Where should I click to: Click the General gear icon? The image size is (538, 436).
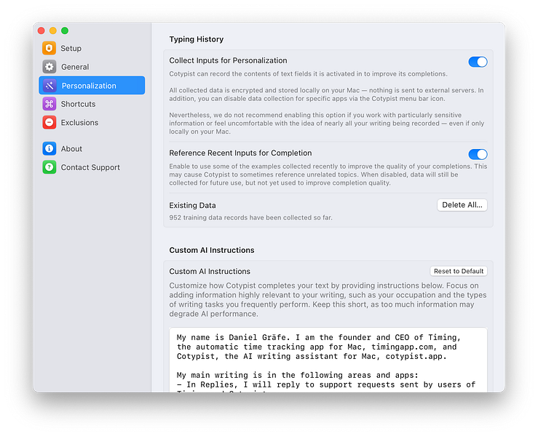49,66
